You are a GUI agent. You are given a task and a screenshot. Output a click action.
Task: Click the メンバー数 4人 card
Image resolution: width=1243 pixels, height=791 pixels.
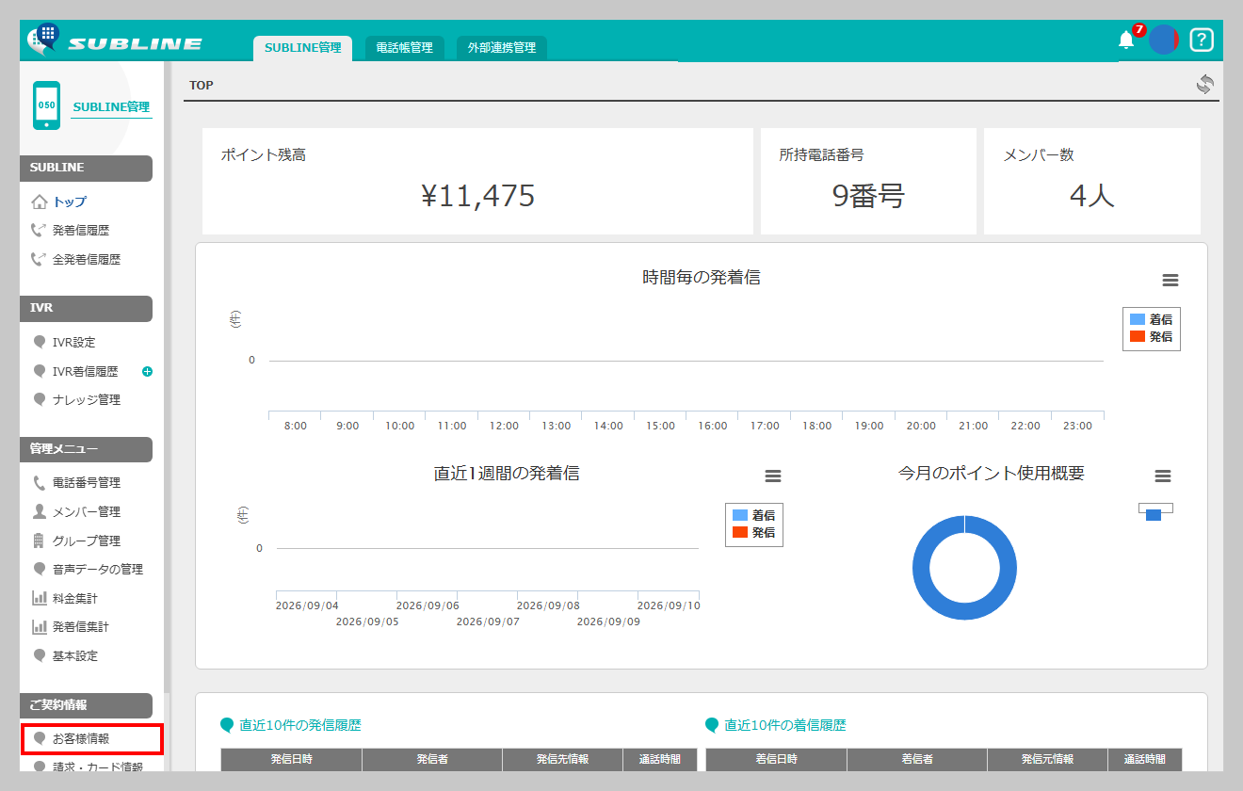point(1092,181)
